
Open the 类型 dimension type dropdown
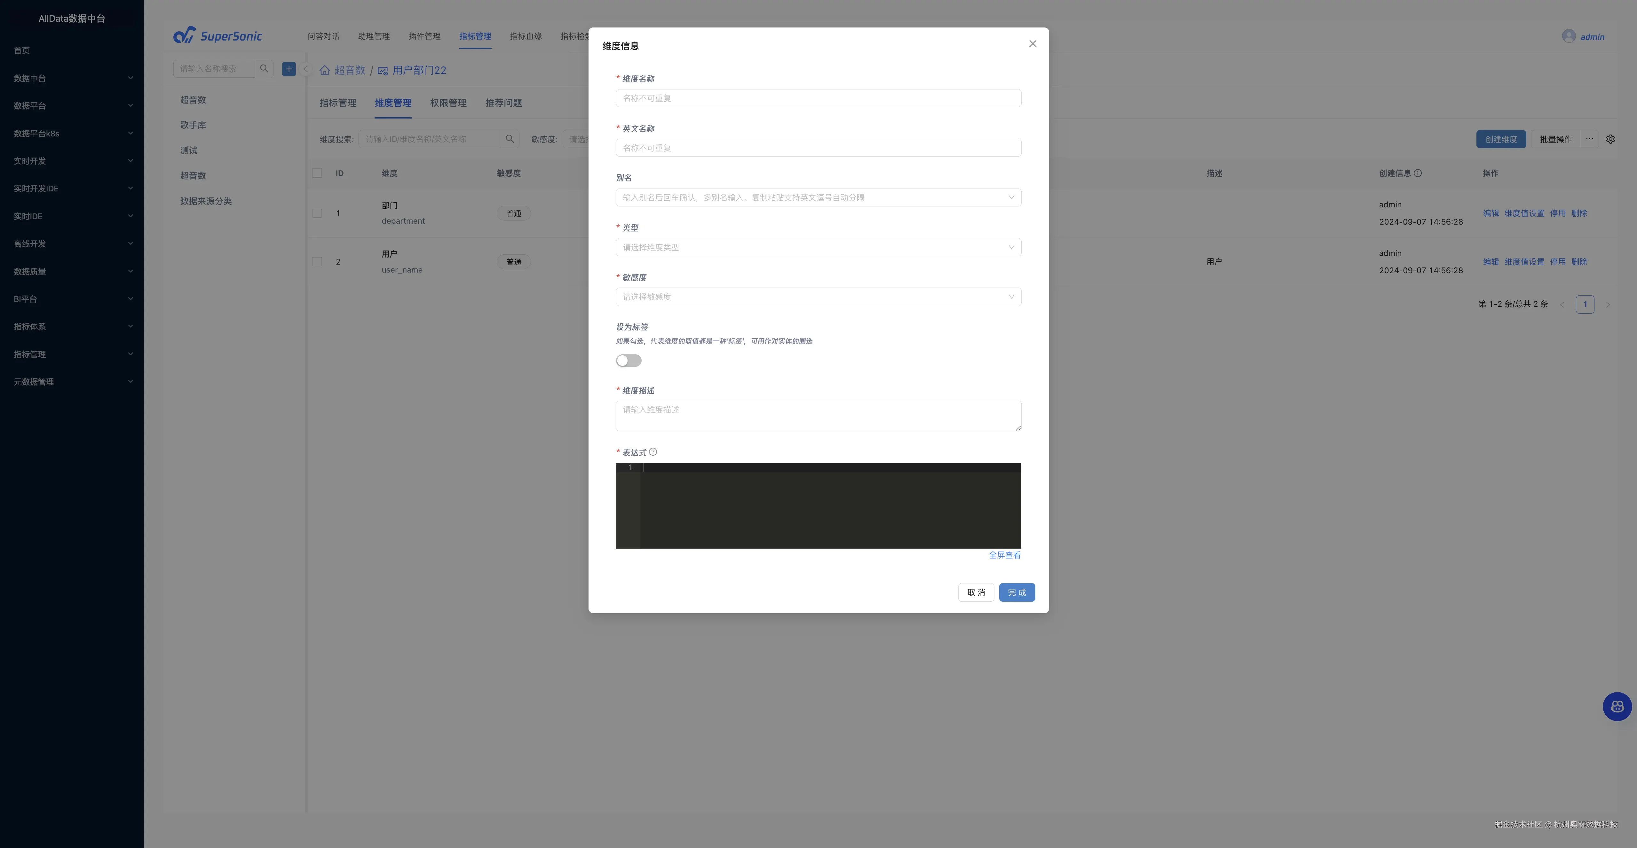coord(818,248)
